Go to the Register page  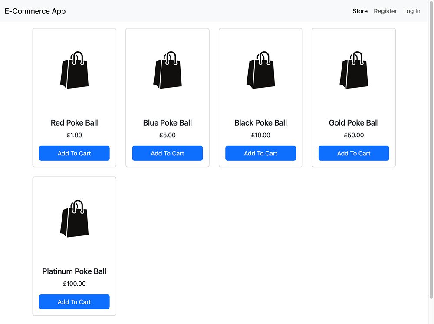tap(385, 11)
